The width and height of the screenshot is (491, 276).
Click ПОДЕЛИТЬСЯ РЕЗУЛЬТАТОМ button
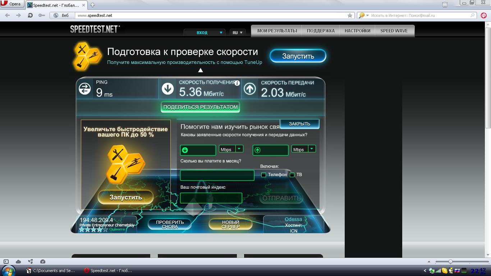pos(200,107)
